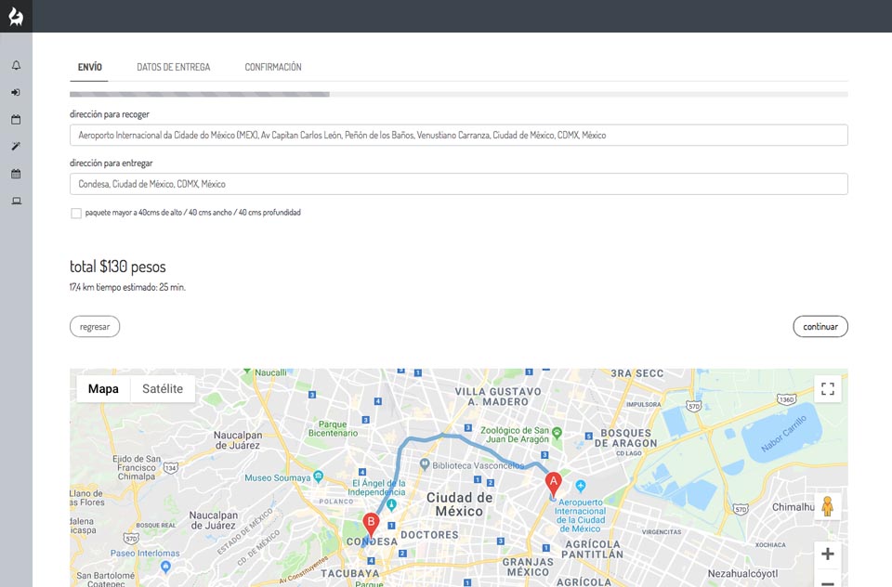Click the app logo in top-left corner
This screenshot has height=587, width=892.
point(16,16)
